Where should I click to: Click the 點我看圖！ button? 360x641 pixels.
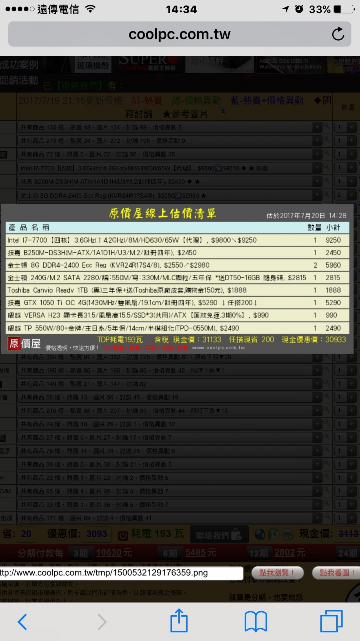pos(336,573)
